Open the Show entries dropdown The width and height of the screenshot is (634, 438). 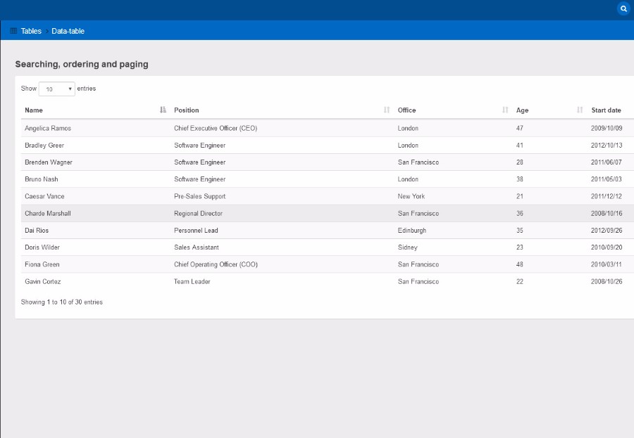pyautogui.click(x=56, y=89)
